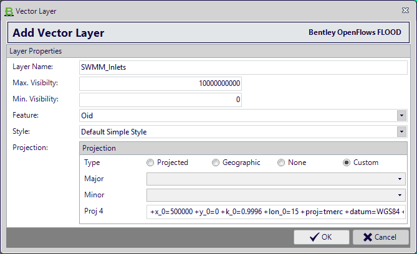Close the Vector Layer dialog

point(405,11)
